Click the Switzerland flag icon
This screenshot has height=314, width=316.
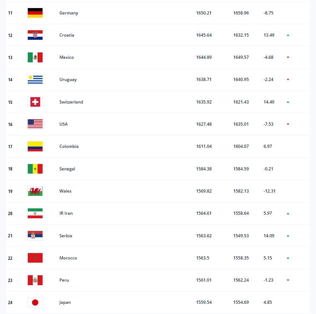35,102
